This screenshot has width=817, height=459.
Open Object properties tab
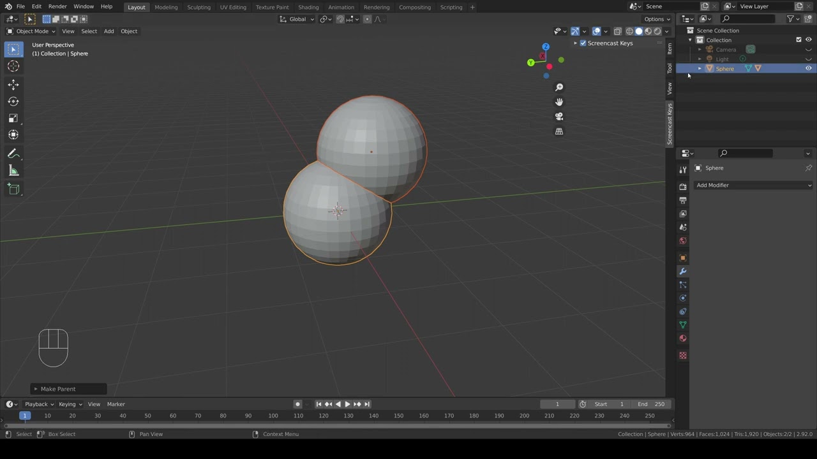click(x=683, y=258)
